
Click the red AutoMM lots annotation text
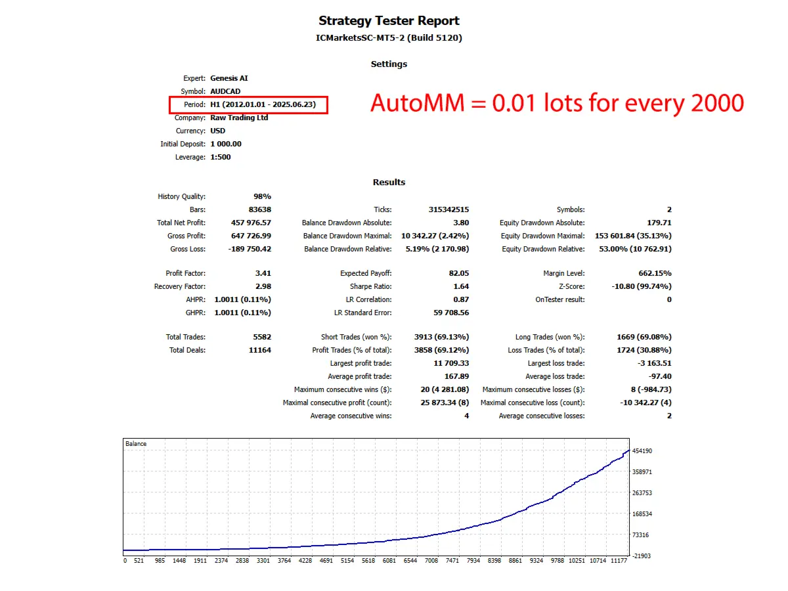(x=557, y=103)
